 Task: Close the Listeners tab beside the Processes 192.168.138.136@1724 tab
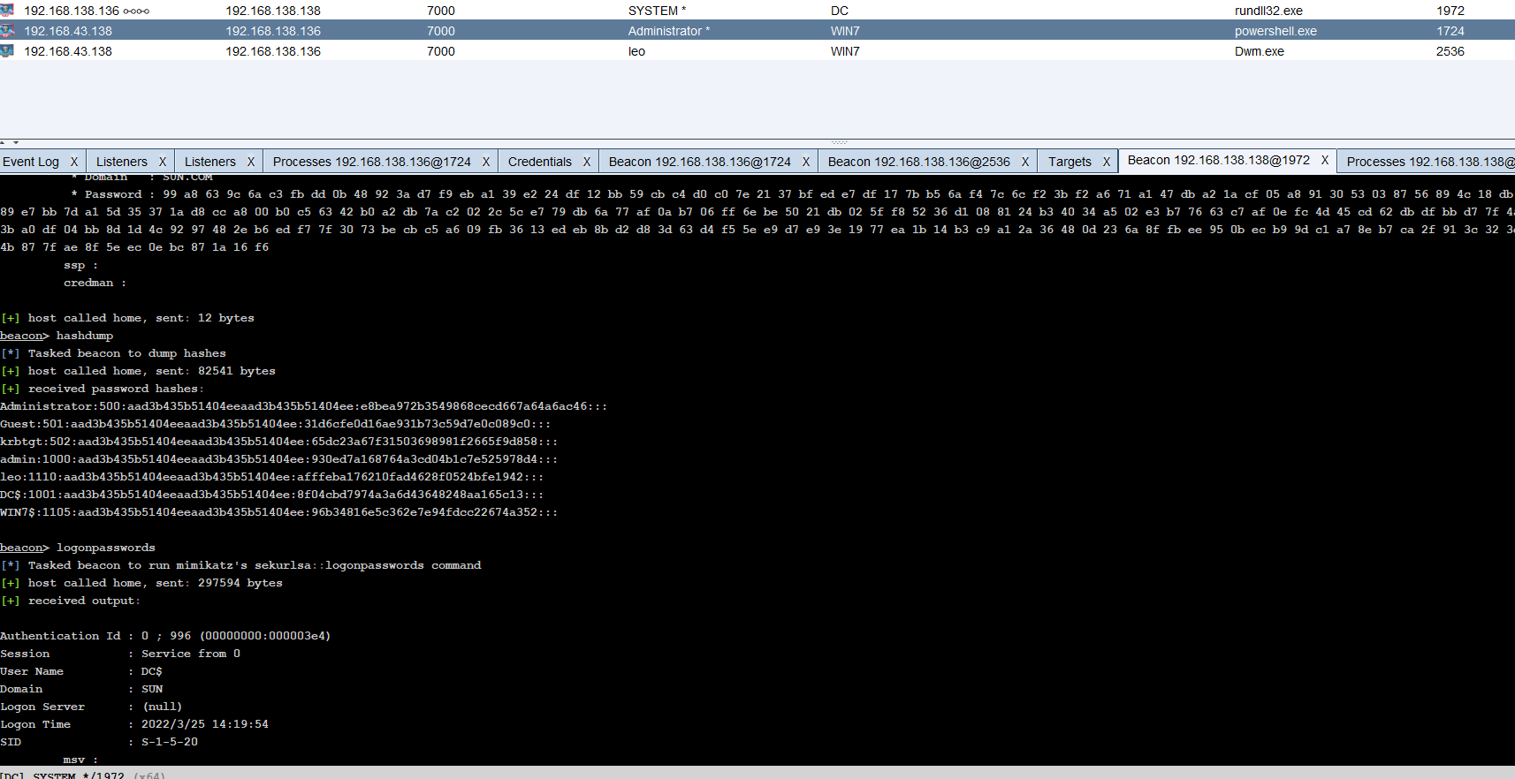point(251,162)
